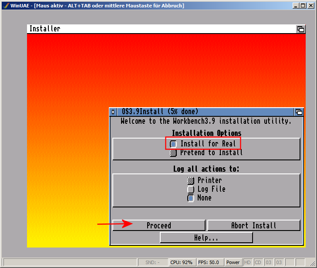Viewport: 317px width, 268px height.
Task: Click the Abort Install button
Action: [x=254, y=225]
